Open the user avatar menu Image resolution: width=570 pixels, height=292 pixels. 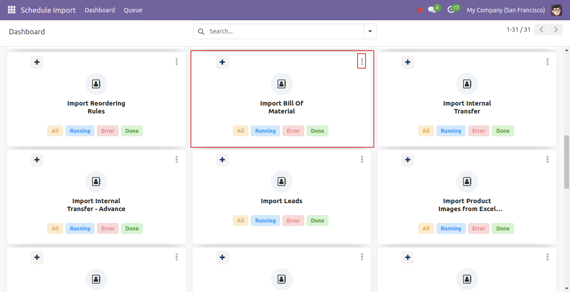[556, 10]
